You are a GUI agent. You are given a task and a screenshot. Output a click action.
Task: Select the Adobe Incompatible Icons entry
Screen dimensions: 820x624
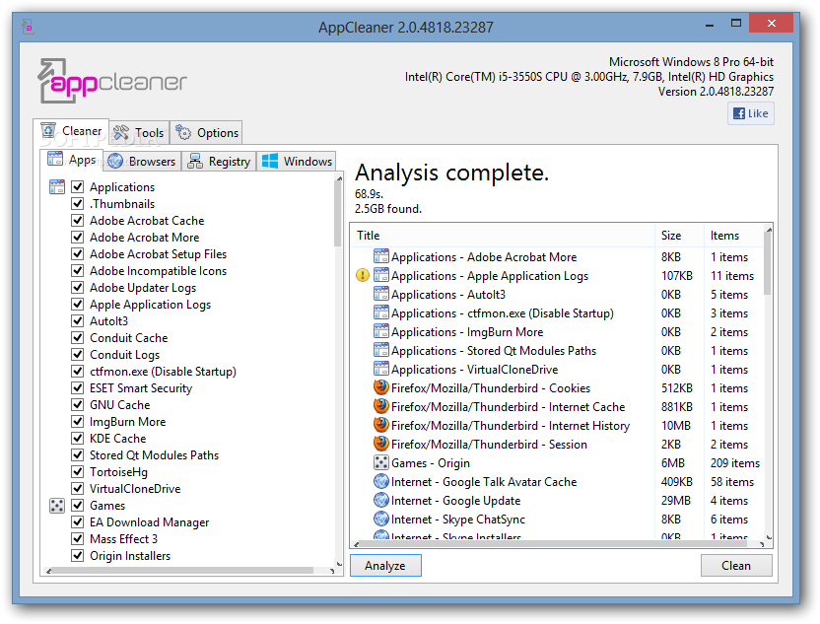158,271
